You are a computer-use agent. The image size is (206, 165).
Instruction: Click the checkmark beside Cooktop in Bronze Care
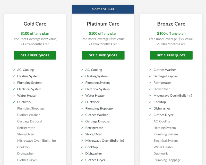pyautogui.click(x=150, y=102)
